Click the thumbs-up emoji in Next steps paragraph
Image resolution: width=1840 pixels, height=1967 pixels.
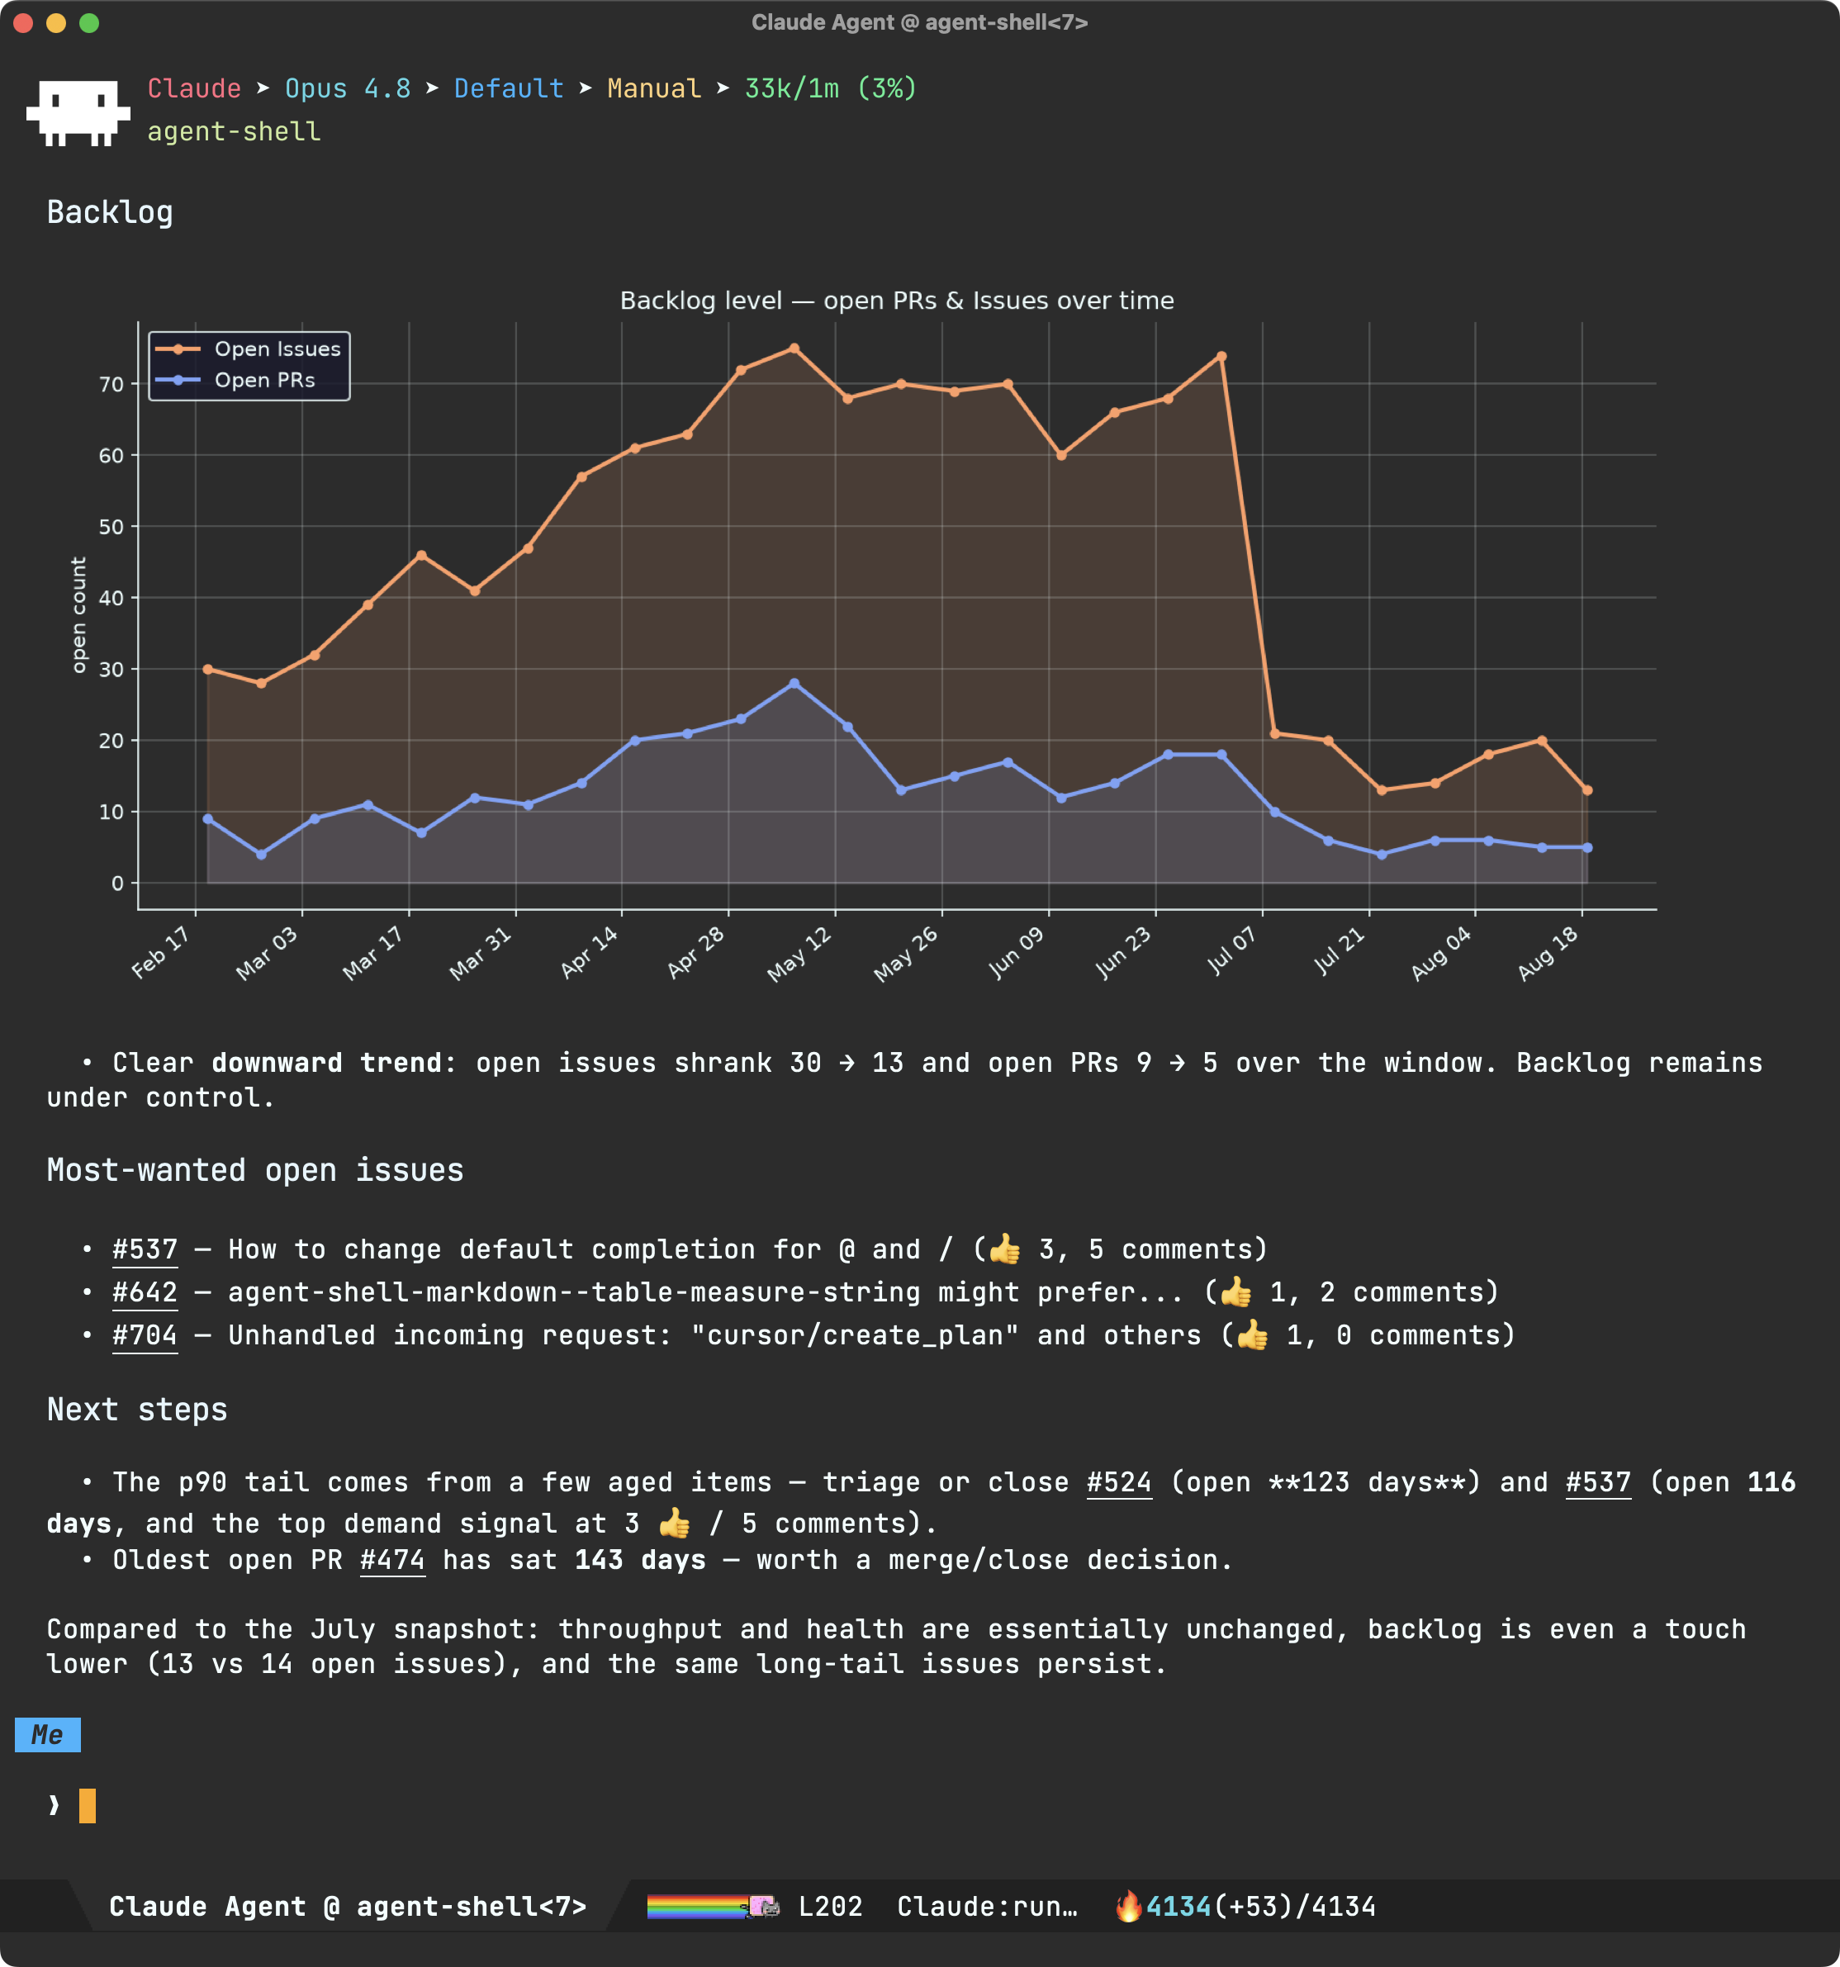coord(675,1523)
